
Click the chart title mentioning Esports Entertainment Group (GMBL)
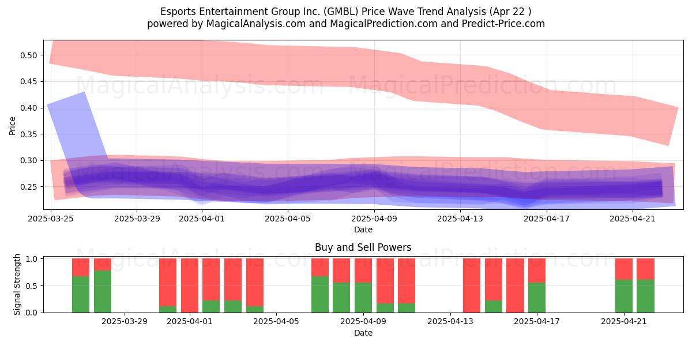click(x=346, y=12)
